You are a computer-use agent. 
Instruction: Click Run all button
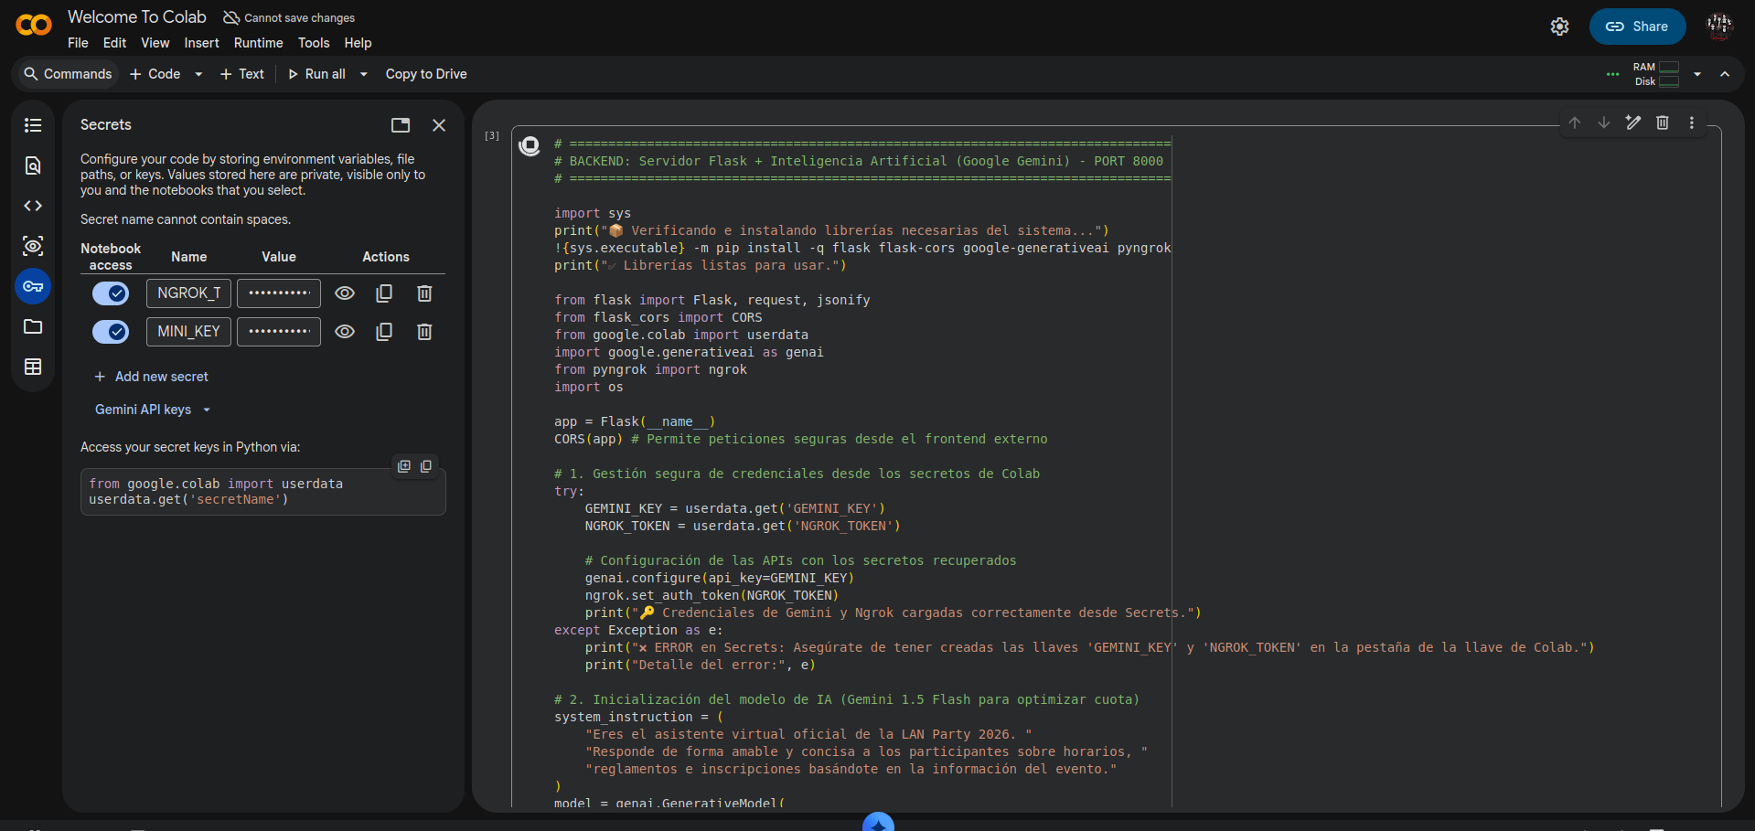coord(316,74)
